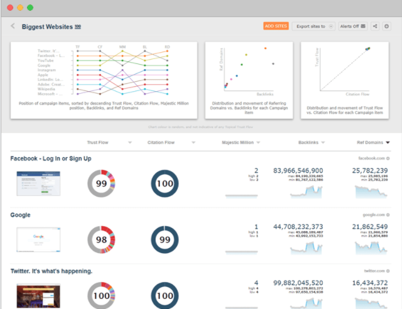The image size is (402, 309).
Task: Click Google's ref domains sparkline chart
Action: tap(371, 248)
